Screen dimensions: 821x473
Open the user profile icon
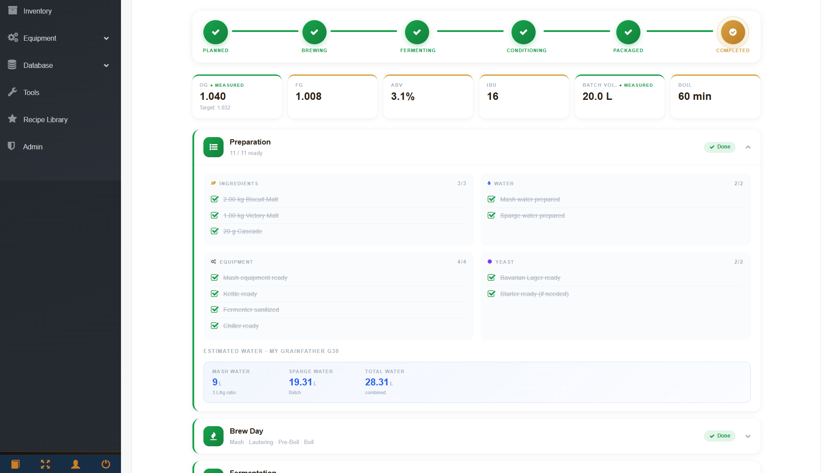click(x=75, y=464)
